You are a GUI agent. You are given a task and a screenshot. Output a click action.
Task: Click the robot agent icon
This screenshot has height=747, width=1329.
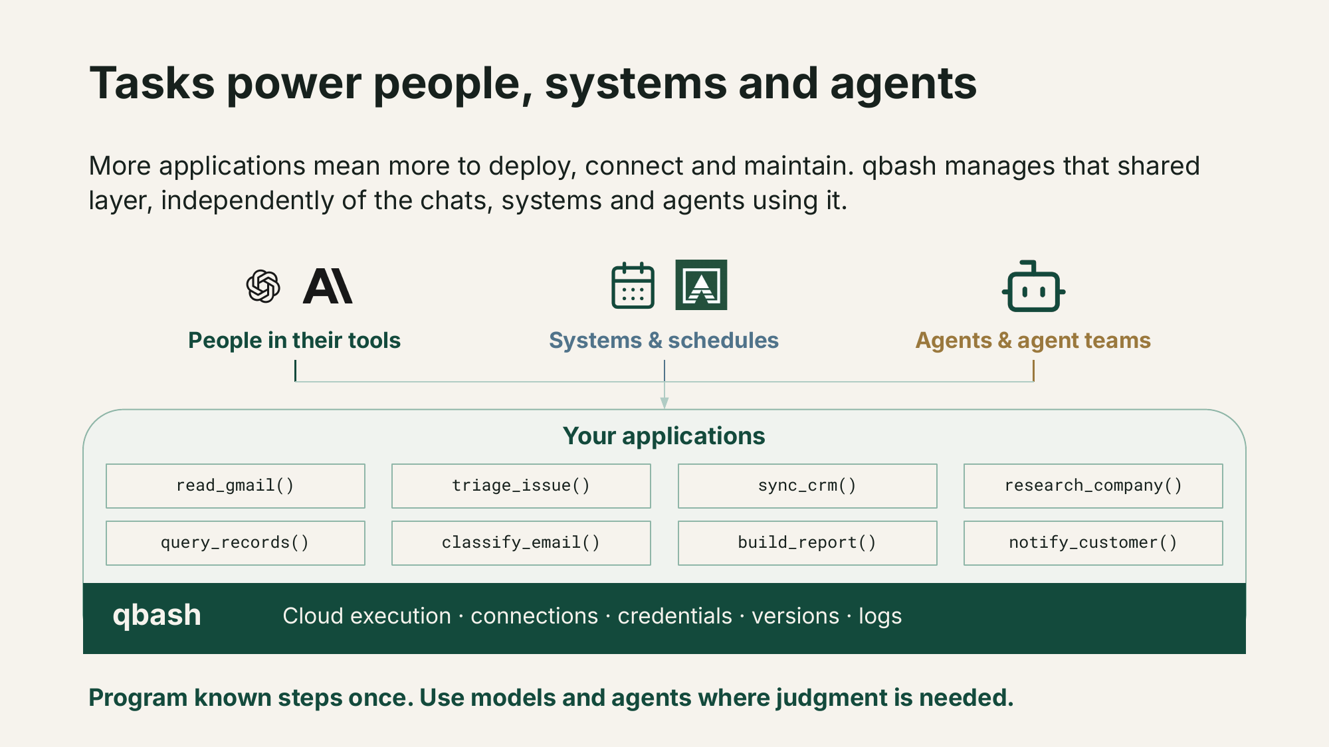pyautogui.click(x=1033, y=286)
